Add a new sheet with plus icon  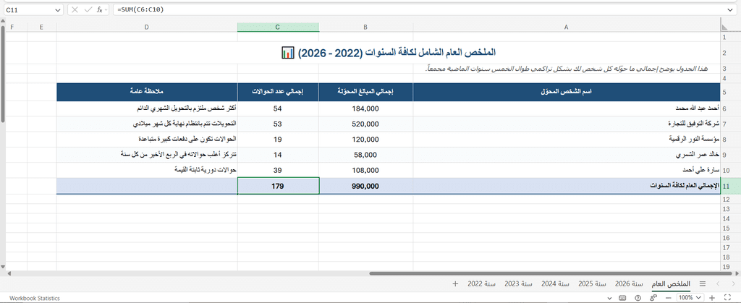[x=456, y=283]
